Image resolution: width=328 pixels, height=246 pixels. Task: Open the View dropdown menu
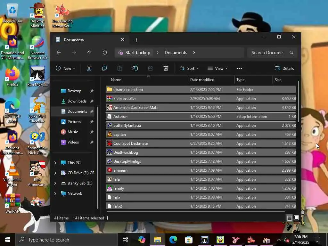tap(217, 69)
